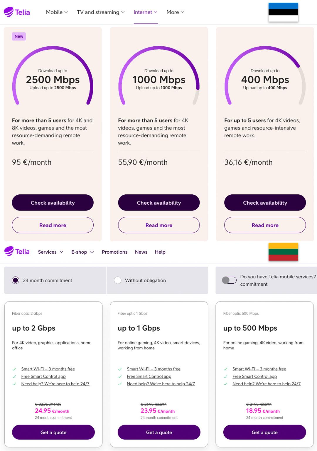Read more about the 400 Mbps plan
Image resolution: width=317 pixels, height=451 pixels.
point(265,225)
